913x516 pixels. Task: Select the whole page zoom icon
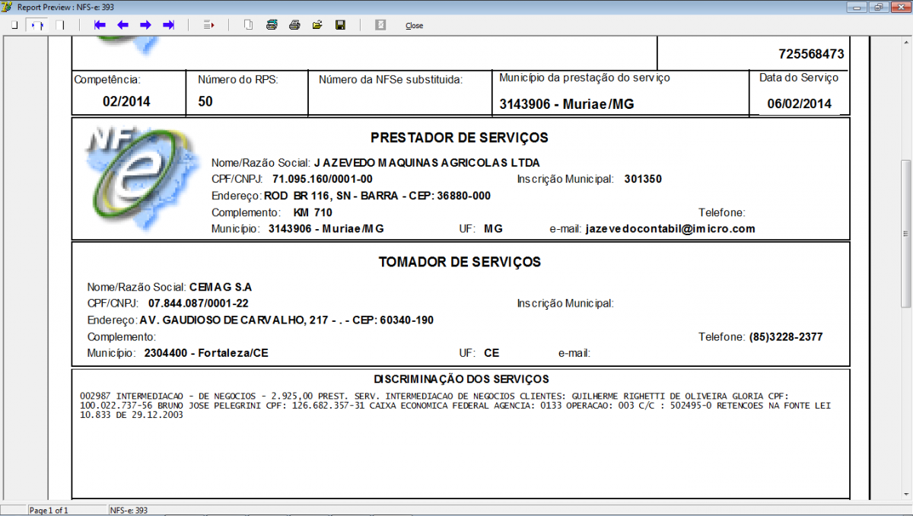(14, 25)
